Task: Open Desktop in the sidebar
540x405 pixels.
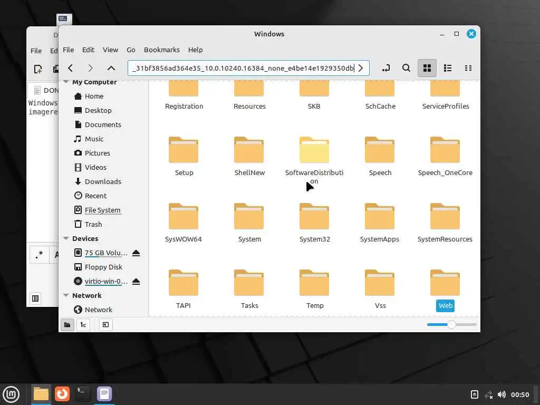Action: (x=98, y=110)
